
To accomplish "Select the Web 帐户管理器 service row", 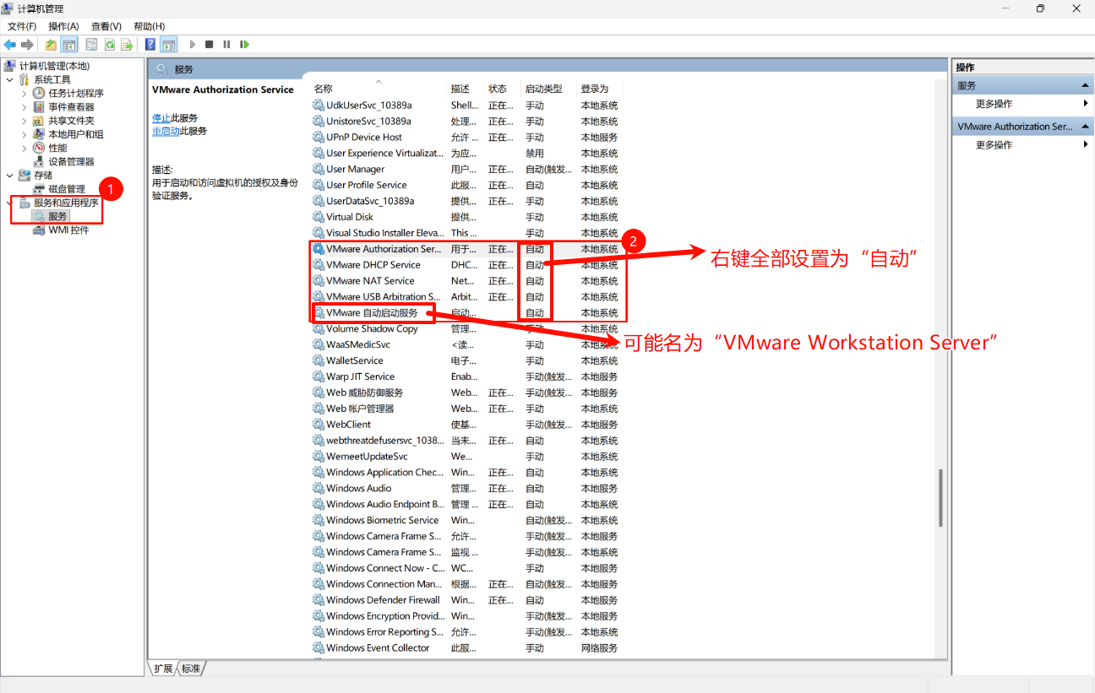I will point(466,409).
